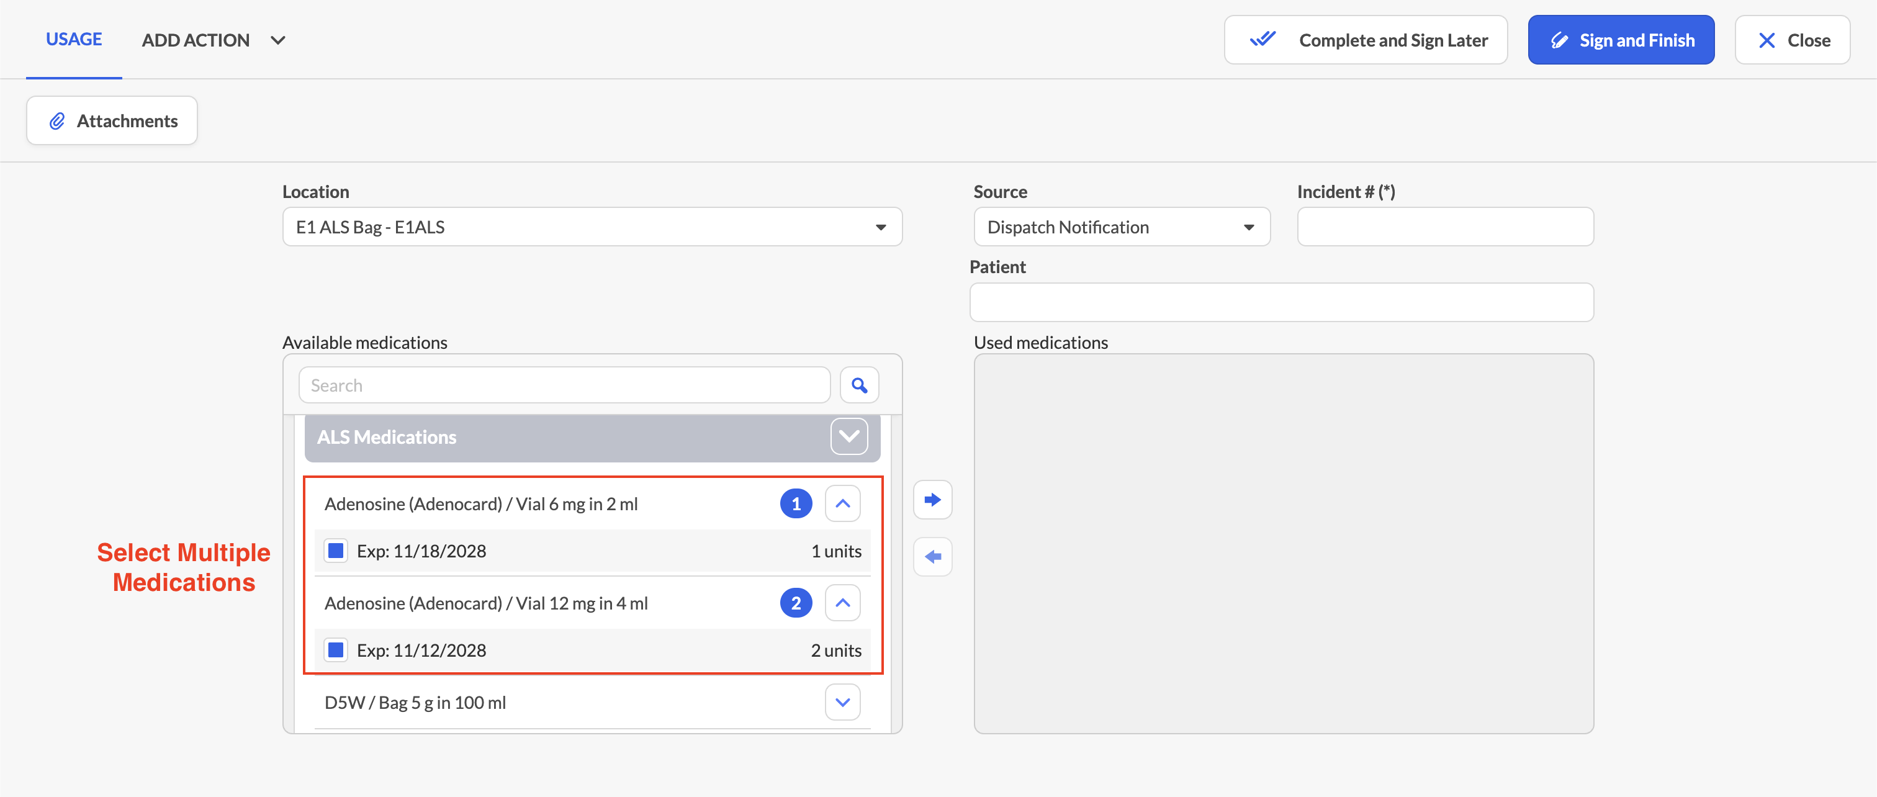The width and height of the screenshot is (1877, 797).
Task: Click the D5W / Bag 5 g in 100 ml label
Action: pos(415,702)
